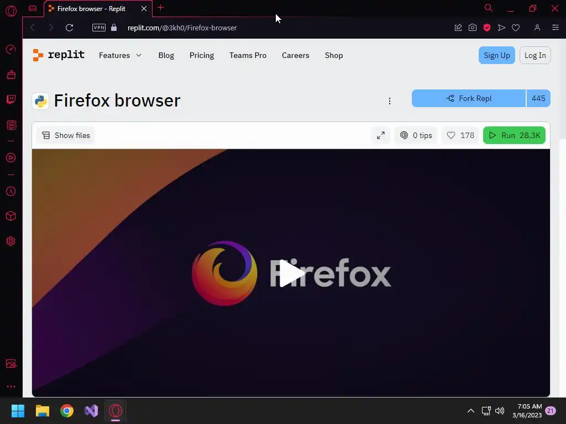Screen dimensions: 566x424
Task: Open the Shop menu link
Action: coord(334,56)
